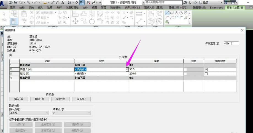Expand the Customize Quick Access Toolbar arrow

100,2
